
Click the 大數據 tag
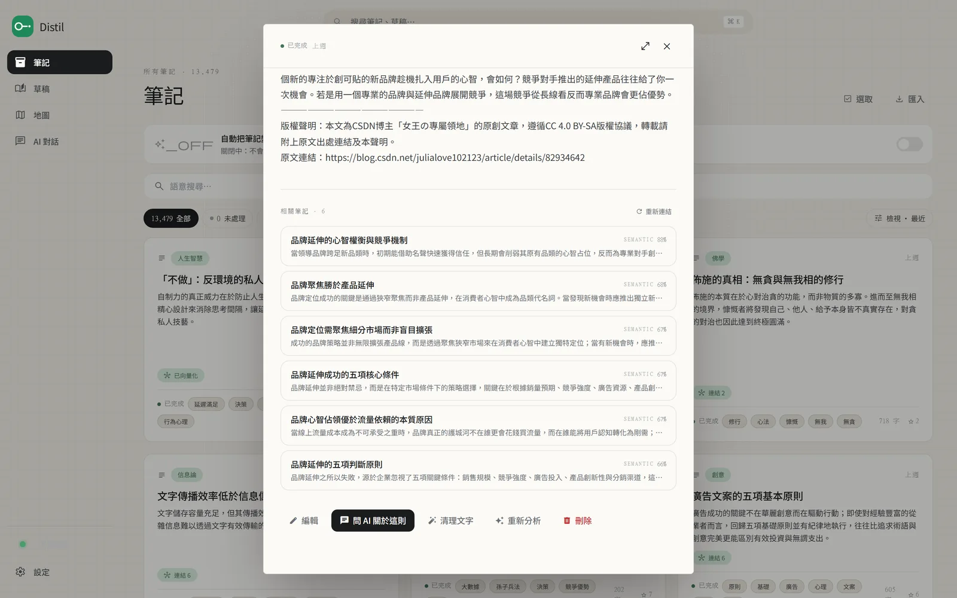click(470, 587)
